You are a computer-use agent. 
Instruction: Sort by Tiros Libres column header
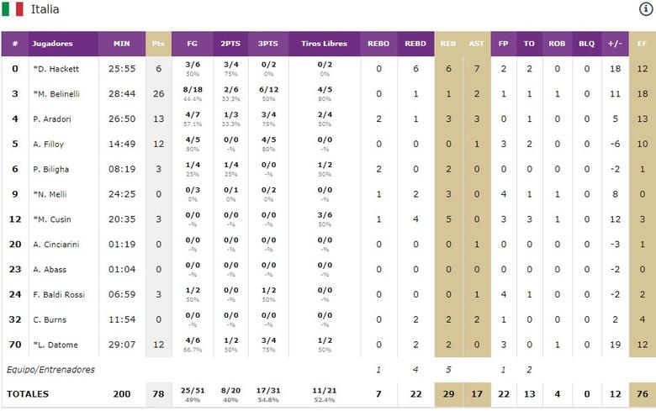(324, 44)
